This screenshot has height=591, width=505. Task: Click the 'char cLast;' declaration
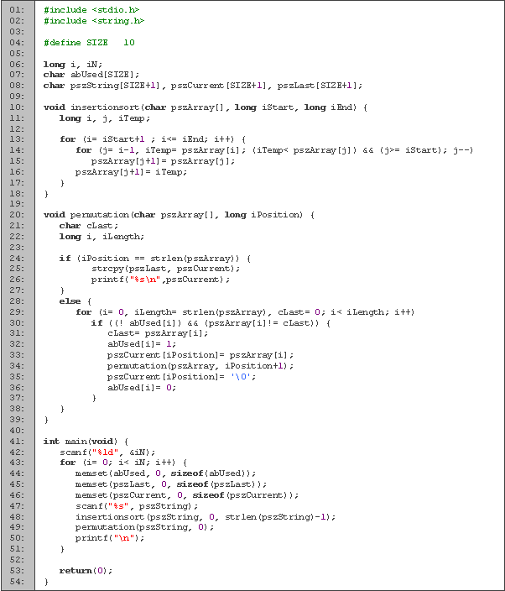tap(89, 226)
